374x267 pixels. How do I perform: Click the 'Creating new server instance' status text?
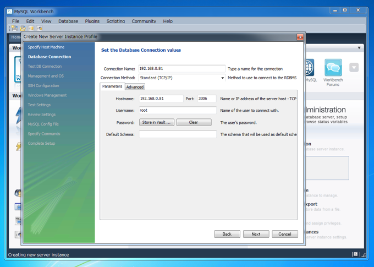38,254
